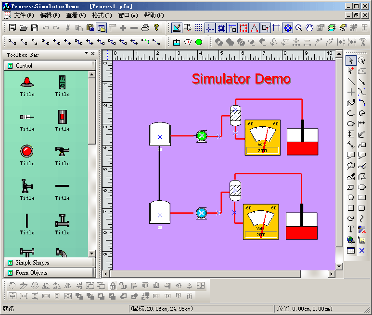
Task: Select the Pan hand tool
Action: click(x=309, y=28)
